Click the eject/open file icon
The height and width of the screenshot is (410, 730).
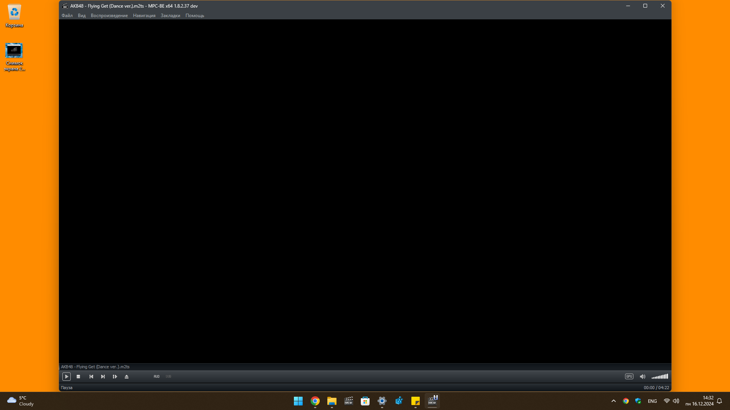(127, 377)
